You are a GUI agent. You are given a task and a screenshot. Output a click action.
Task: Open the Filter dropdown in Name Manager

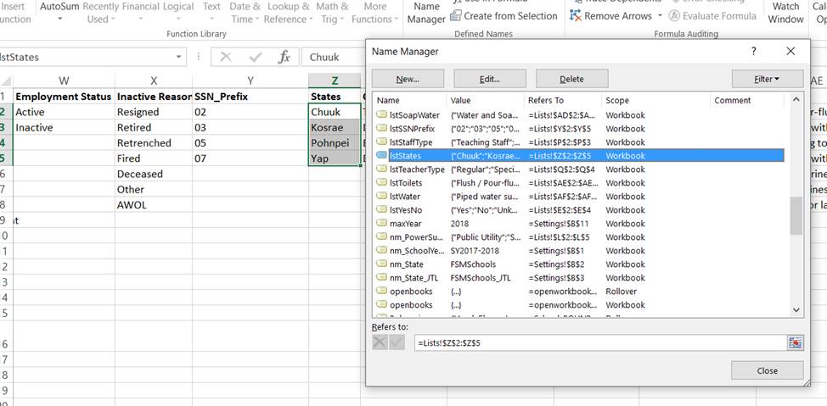pos(767,79)
